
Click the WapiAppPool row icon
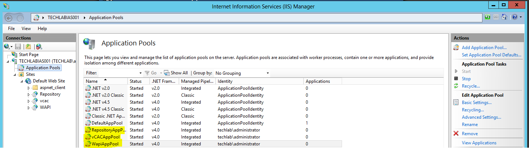[x=88, y=144]
